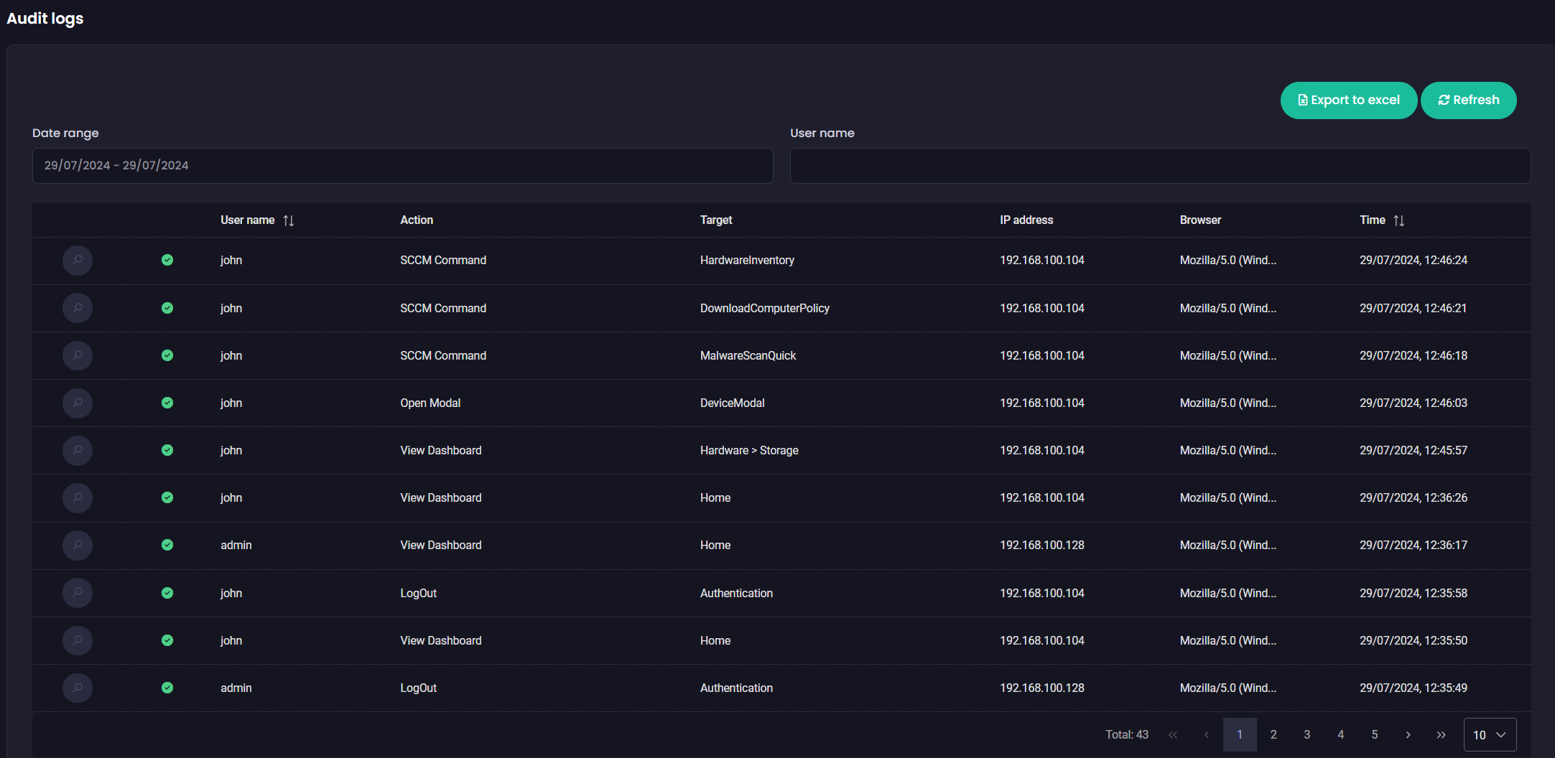This screenshot has width=1555, height=758.
Task: Open details for the HardwareInventory log entry
Action: pos(78,261)
